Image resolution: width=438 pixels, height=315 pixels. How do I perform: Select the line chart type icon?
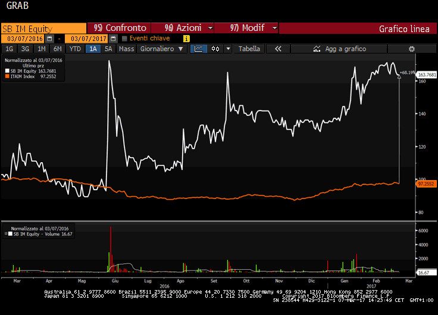click(x=200, y=49)
